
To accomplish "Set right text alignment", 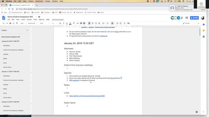I will [96, 23].
